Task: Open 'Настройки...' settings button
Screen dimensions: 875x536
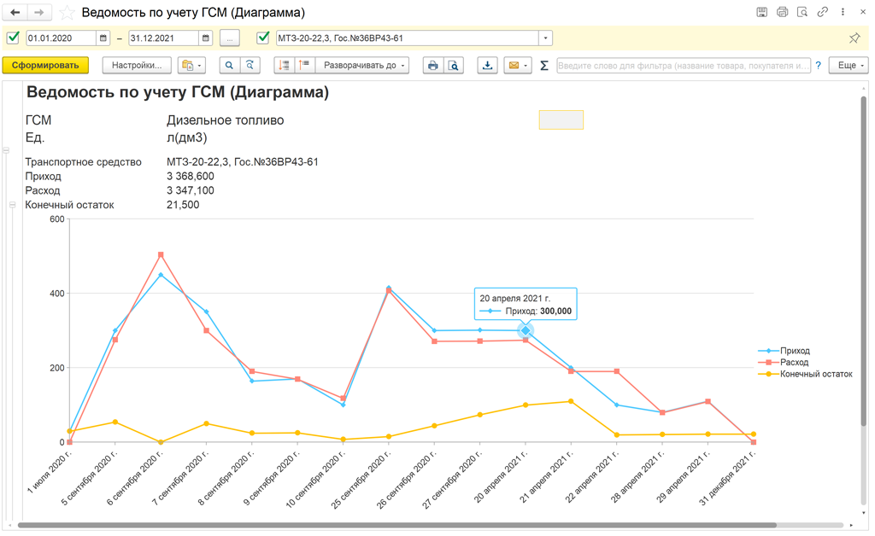Action: [137, 66]
